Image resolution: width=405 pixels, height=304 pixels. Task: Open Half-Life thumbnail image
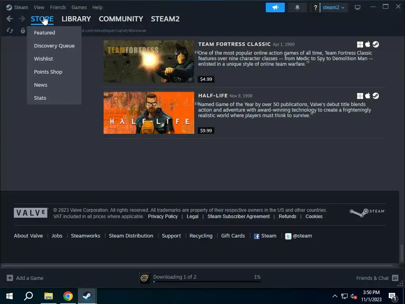point(149,113)
